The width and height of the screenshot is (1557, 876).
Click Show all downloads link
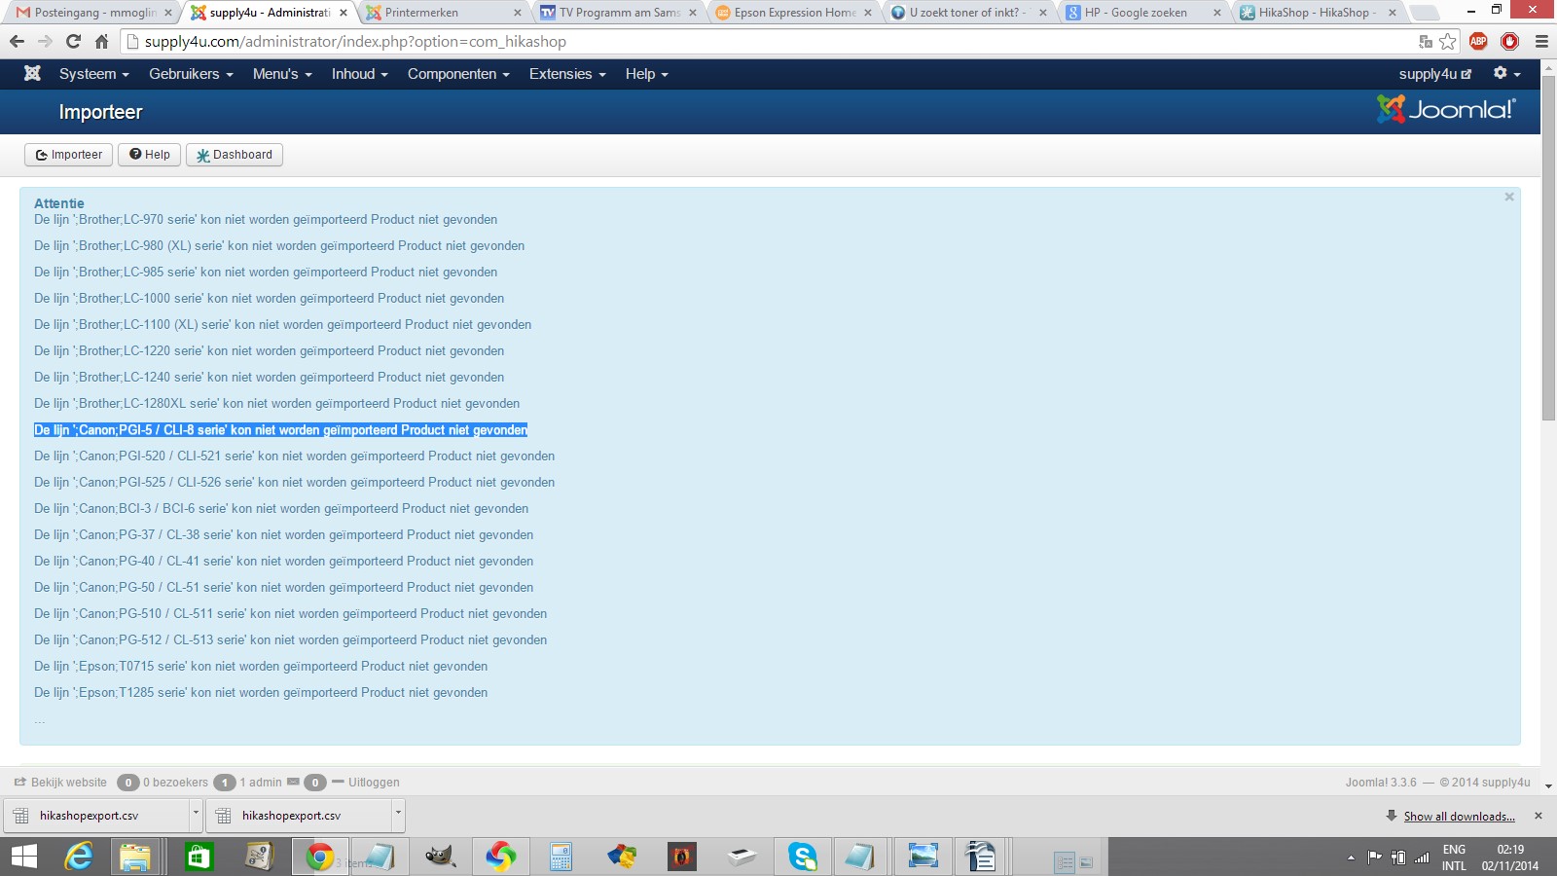coord(1459,817)
